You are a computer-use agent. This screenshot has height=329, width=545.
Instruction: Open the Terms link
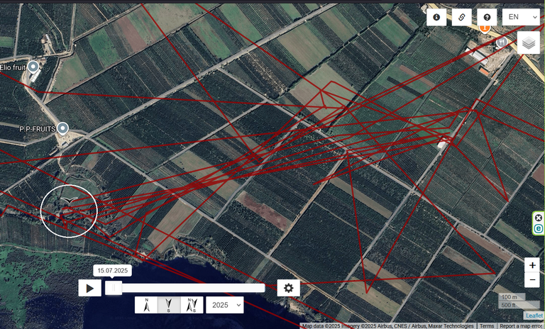(x=487, y=326)
